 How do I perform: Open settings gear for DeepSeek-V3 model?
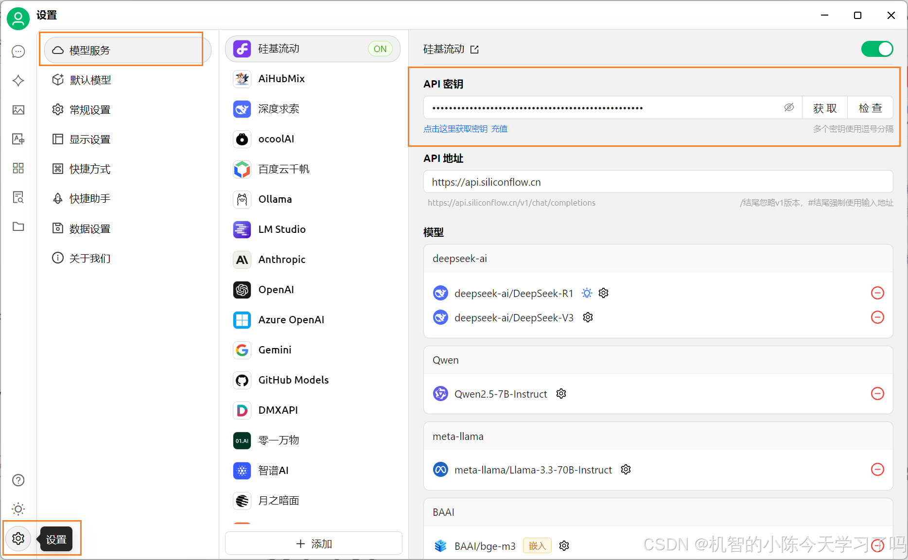pos(588,317)
